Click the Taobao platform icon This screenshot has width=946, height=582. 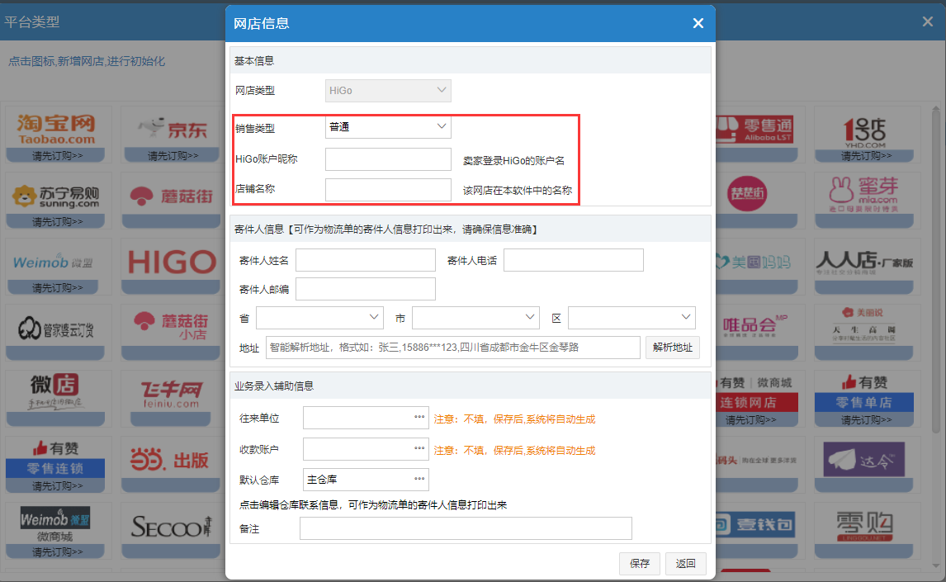[56, 129]
